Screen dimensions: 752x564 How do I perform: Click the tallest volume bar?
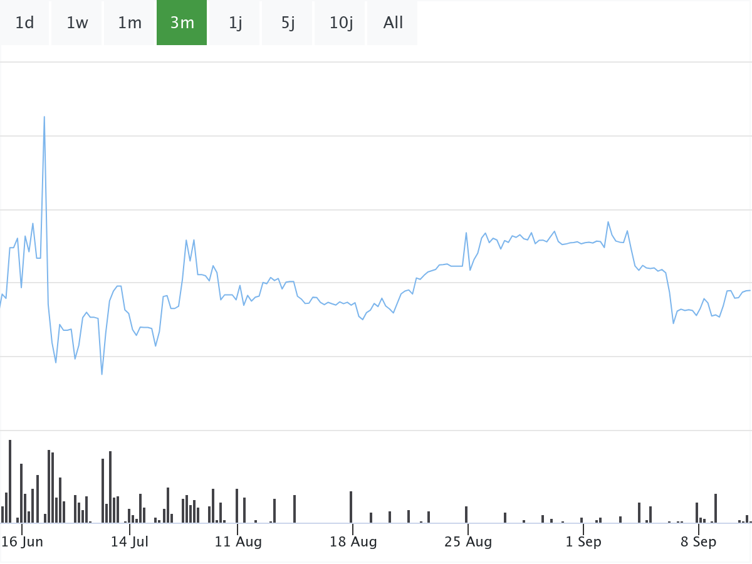coord(10,481)
